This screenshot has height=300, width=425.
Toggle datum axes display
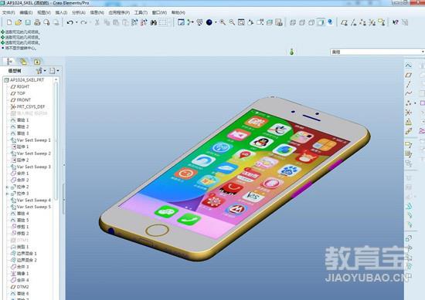(x=353, y=22)
